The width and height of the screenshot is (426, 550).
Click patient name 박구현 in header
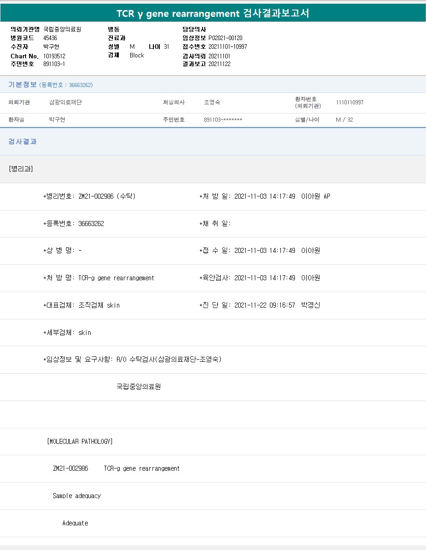(x=51, y=46)
